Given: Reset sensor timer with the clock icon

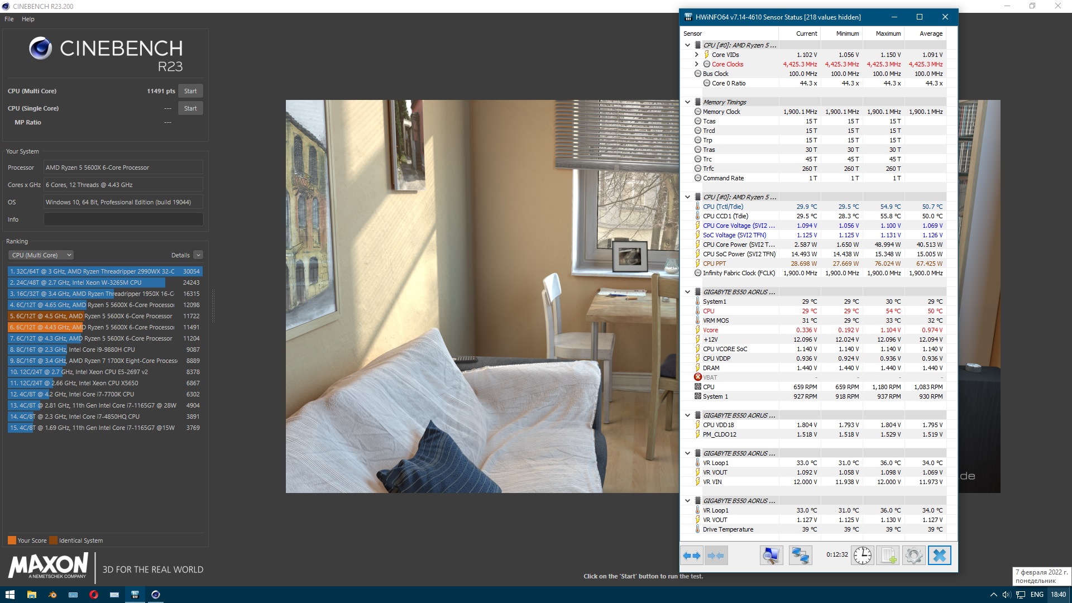Looking at the screenshot, I should pyautogui.click(x=862, y=556).
